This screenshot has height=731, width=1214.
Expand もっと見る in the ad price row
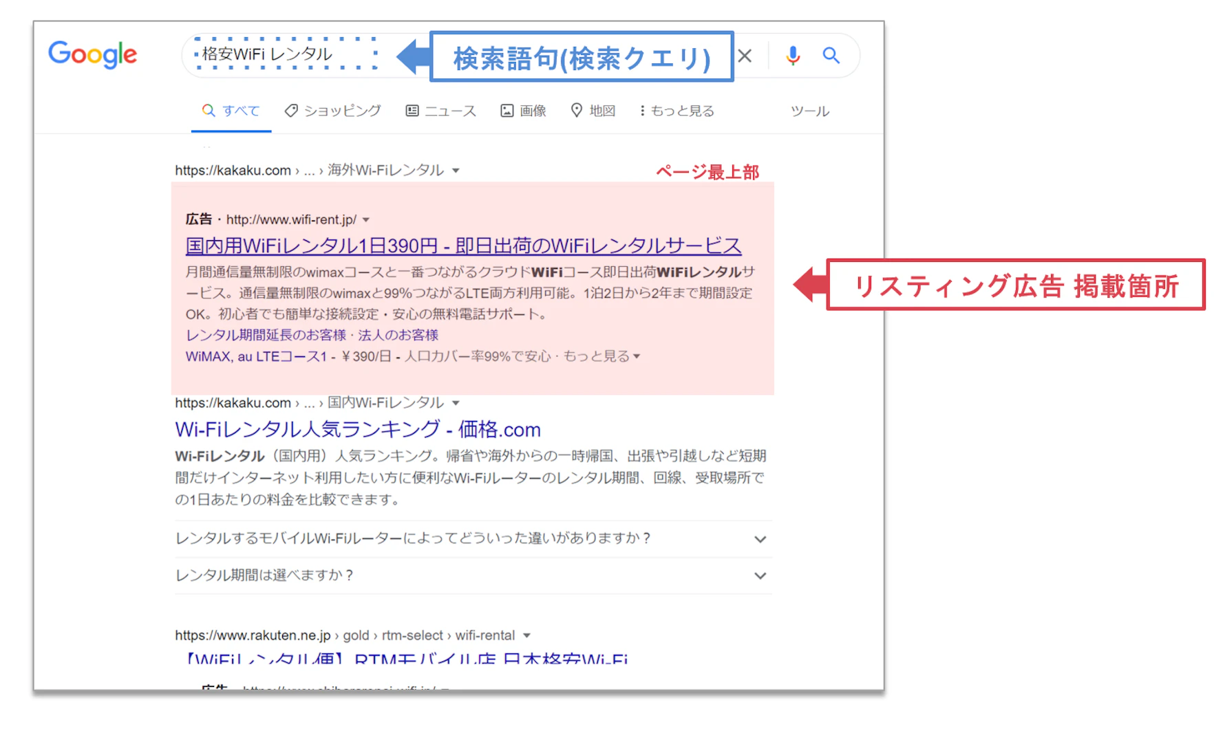click(x=601, y=356)
